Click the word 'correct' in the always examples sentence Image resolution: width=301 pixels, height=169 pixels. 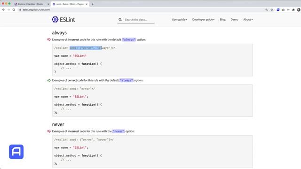click(x=72, y=80)
